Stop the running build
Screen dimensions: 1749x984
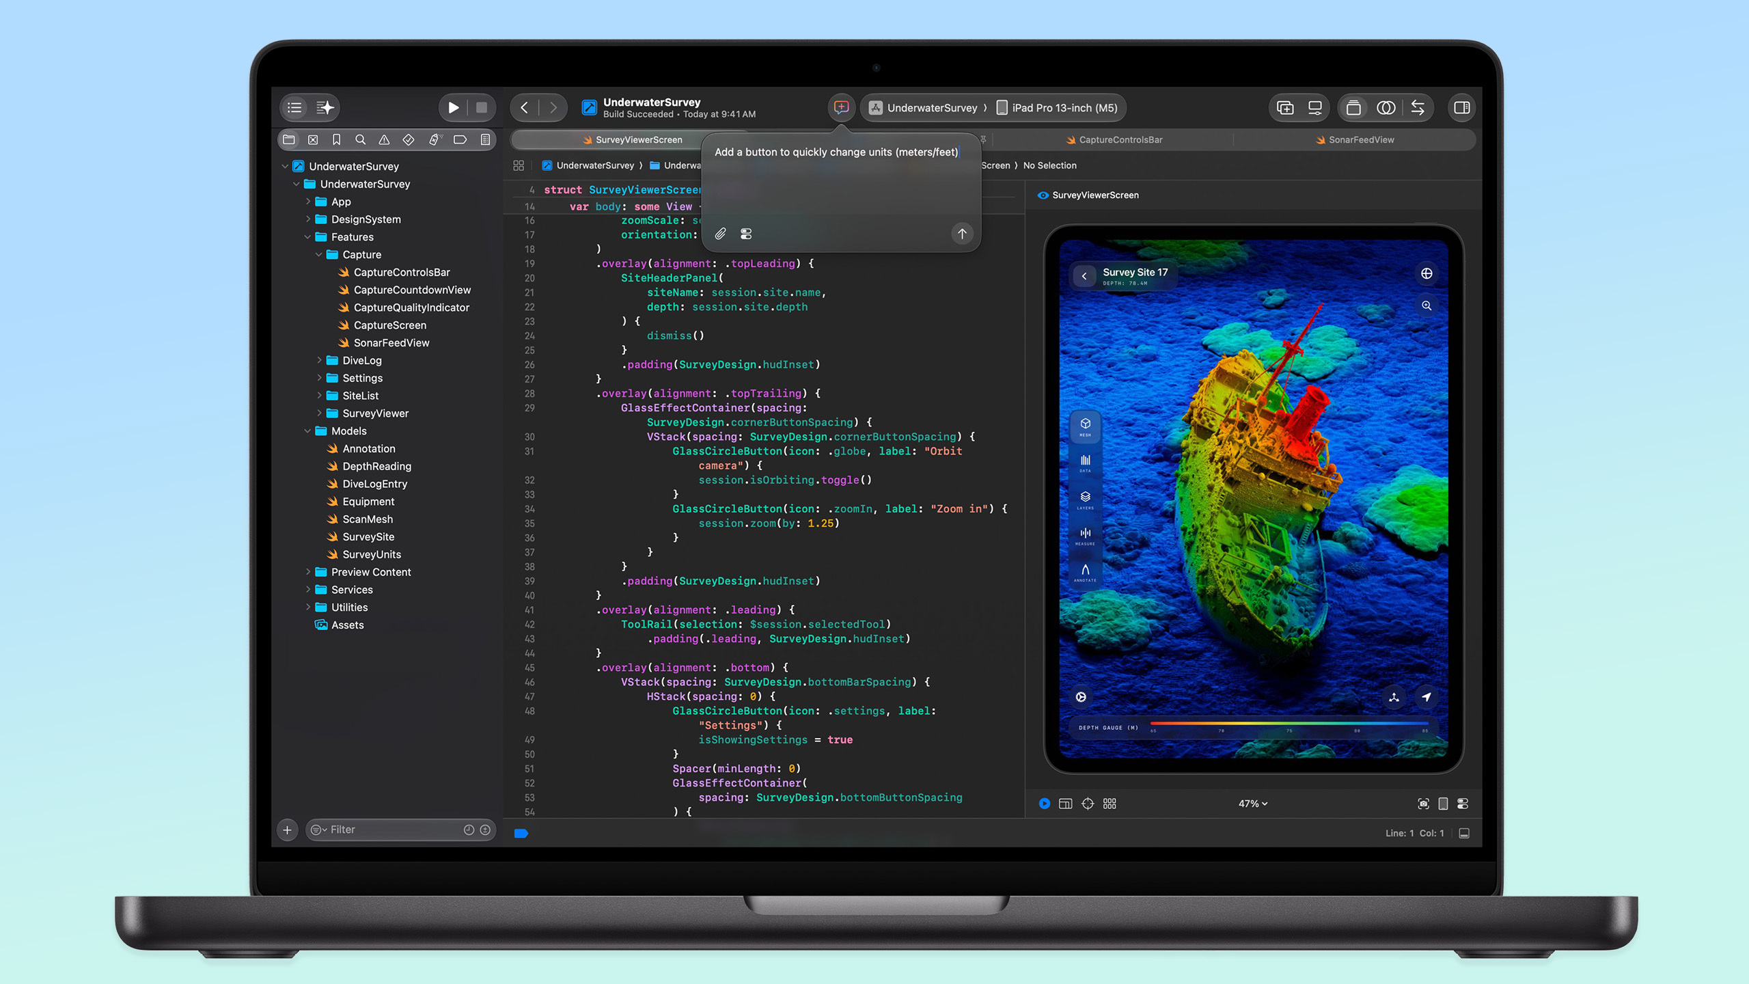pos(482,107)
